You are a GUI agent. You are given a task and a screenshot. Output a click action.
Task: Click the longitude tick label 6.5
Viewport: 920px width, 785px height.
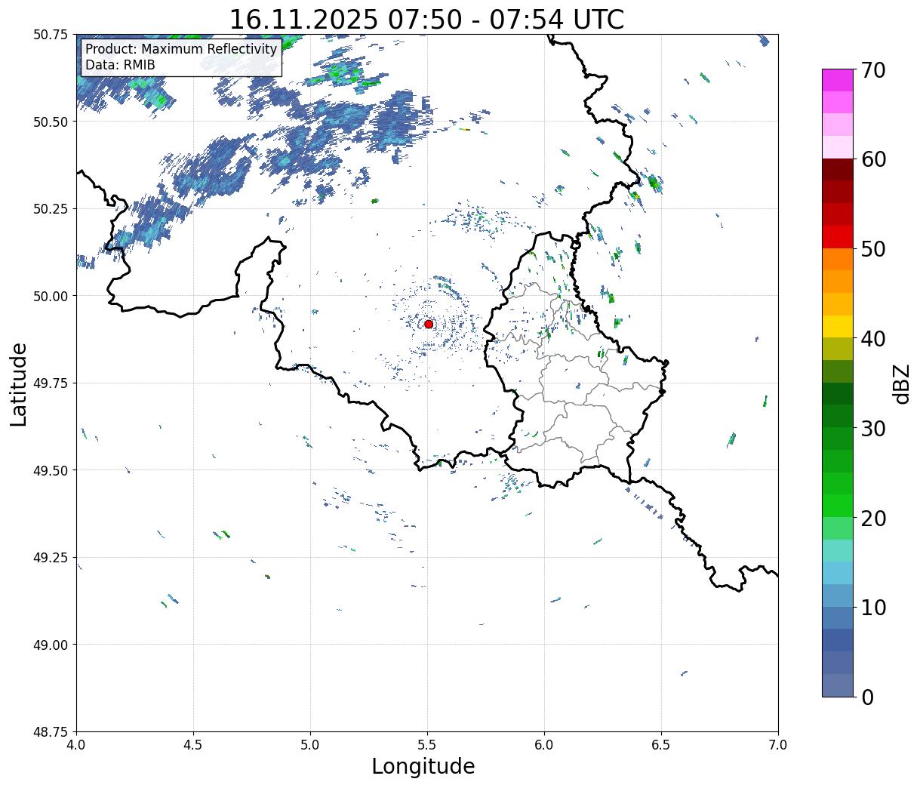click(661, 745)
